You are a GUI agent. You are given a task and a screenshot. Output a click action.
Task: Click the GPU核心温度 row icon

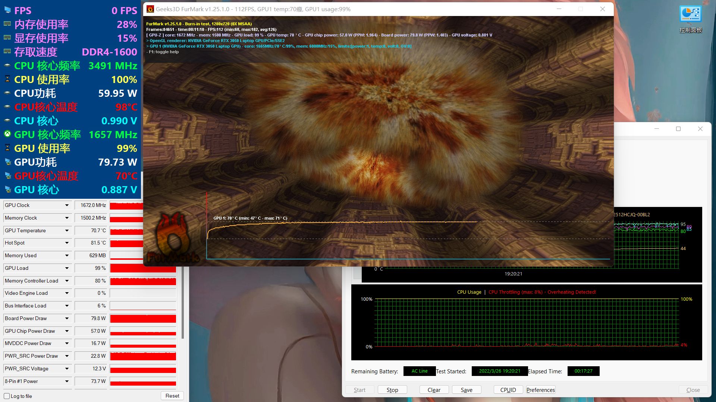click(x=7, y=176)
